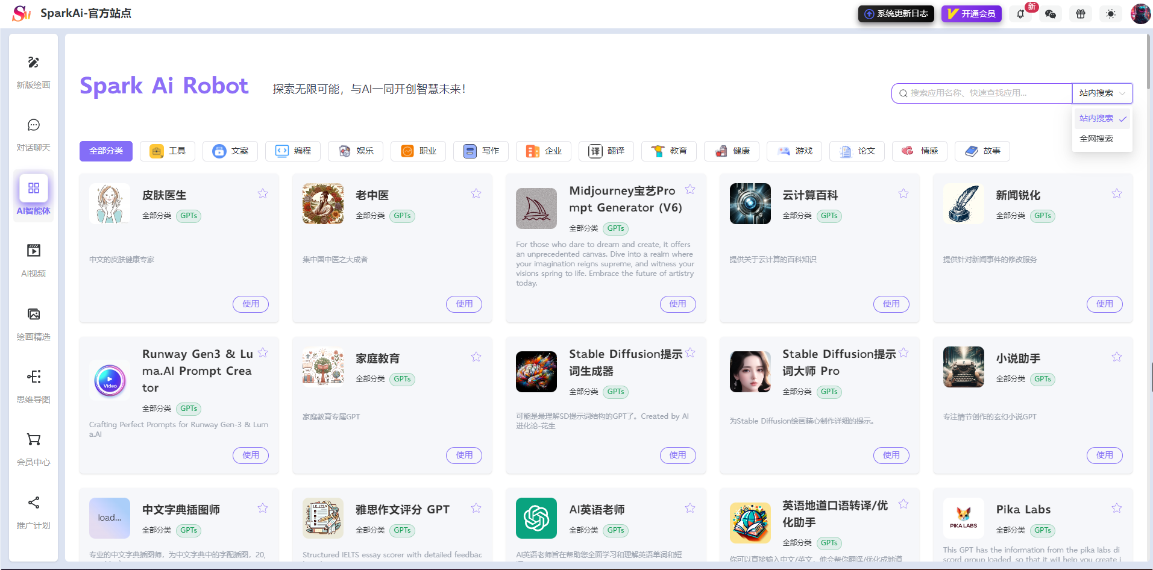The width and height of the screenshot is (1153, 570).
Task: Filter by 健康 category
Action: pos(732,151)
